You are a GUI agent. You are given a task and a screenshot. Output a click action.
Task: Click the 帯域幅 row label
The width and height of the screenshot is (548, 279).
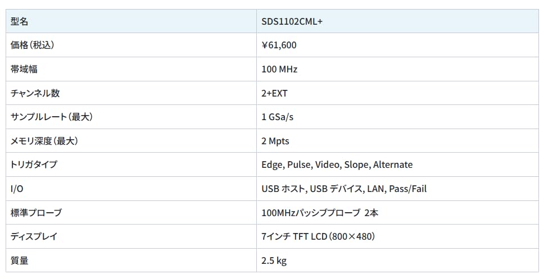(x=24, y=69)
